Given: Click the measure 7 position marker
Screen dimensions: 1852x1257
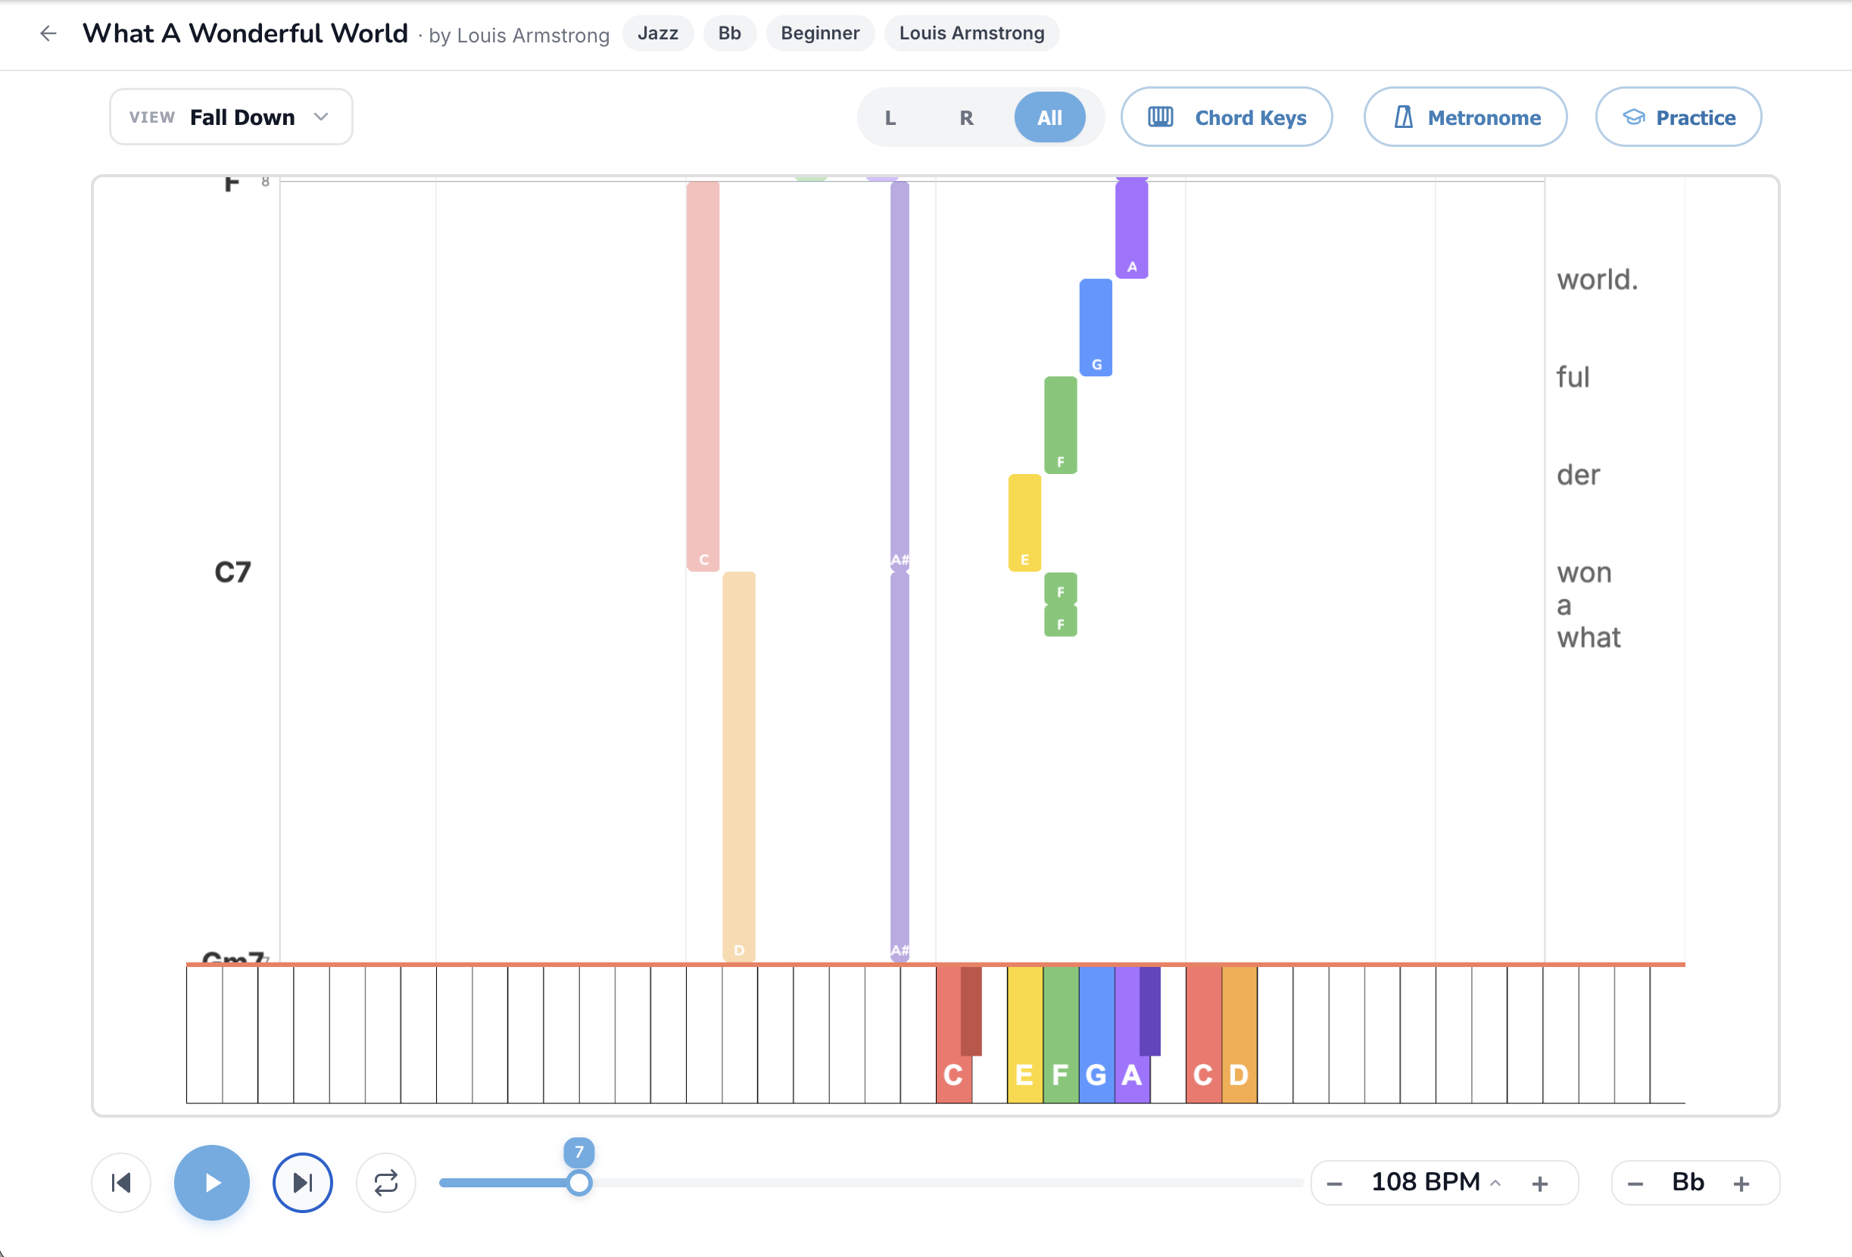Looking at the screenshot, I should pyautogui.click(x=579, y=1152).
